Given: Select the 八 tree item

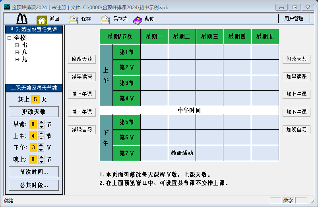Looking at the screenshot, I should click(x=24, y=52).
